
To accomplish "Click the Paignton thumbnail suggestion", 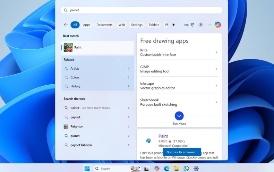I will point(66,126).
